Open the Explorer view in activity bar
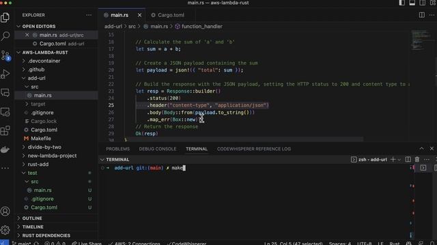Screen dimensions: 437x245 pyautogui.click(x=5, y=18)
